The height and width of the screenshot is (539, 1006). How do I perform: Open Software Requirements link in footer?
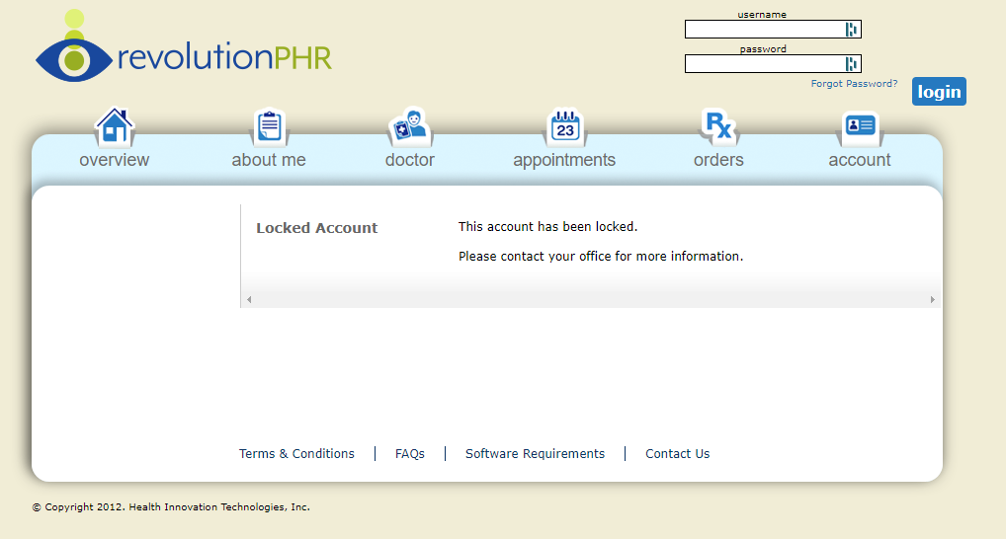coord(535,454)
